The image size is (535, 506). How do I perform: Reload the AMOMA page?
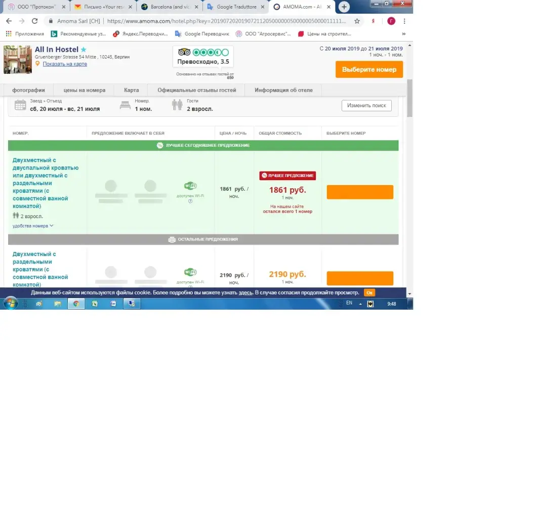tap(35, 21)
